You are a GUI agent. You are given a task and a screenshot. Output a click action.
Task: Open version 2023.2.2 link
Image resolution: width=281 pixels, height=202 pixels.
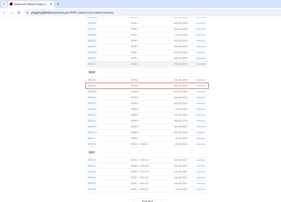92,40
